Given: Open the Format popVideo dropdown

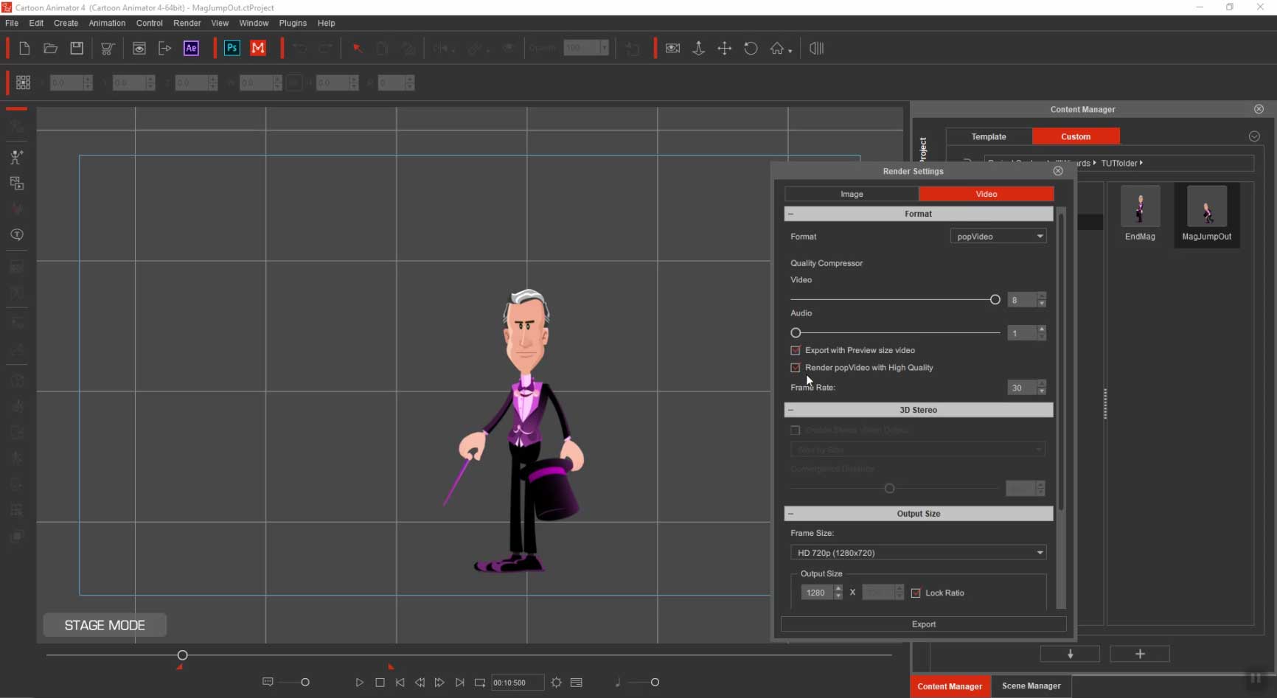Looking at the screenshot, I should tap(998, 237).
